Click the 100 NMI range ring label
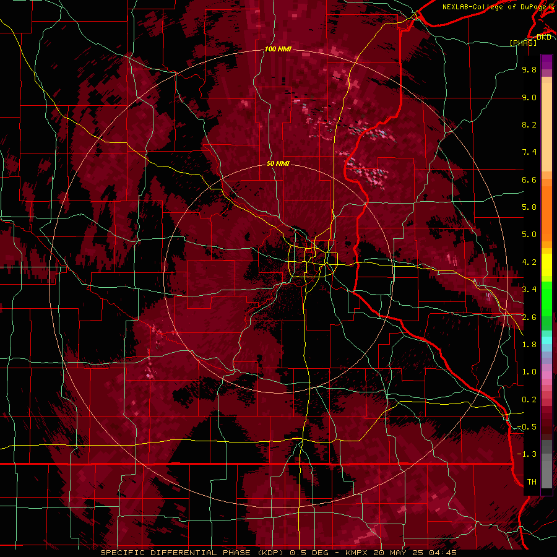The width and height of the screenshot is (557, 557). tap(278, 49)
